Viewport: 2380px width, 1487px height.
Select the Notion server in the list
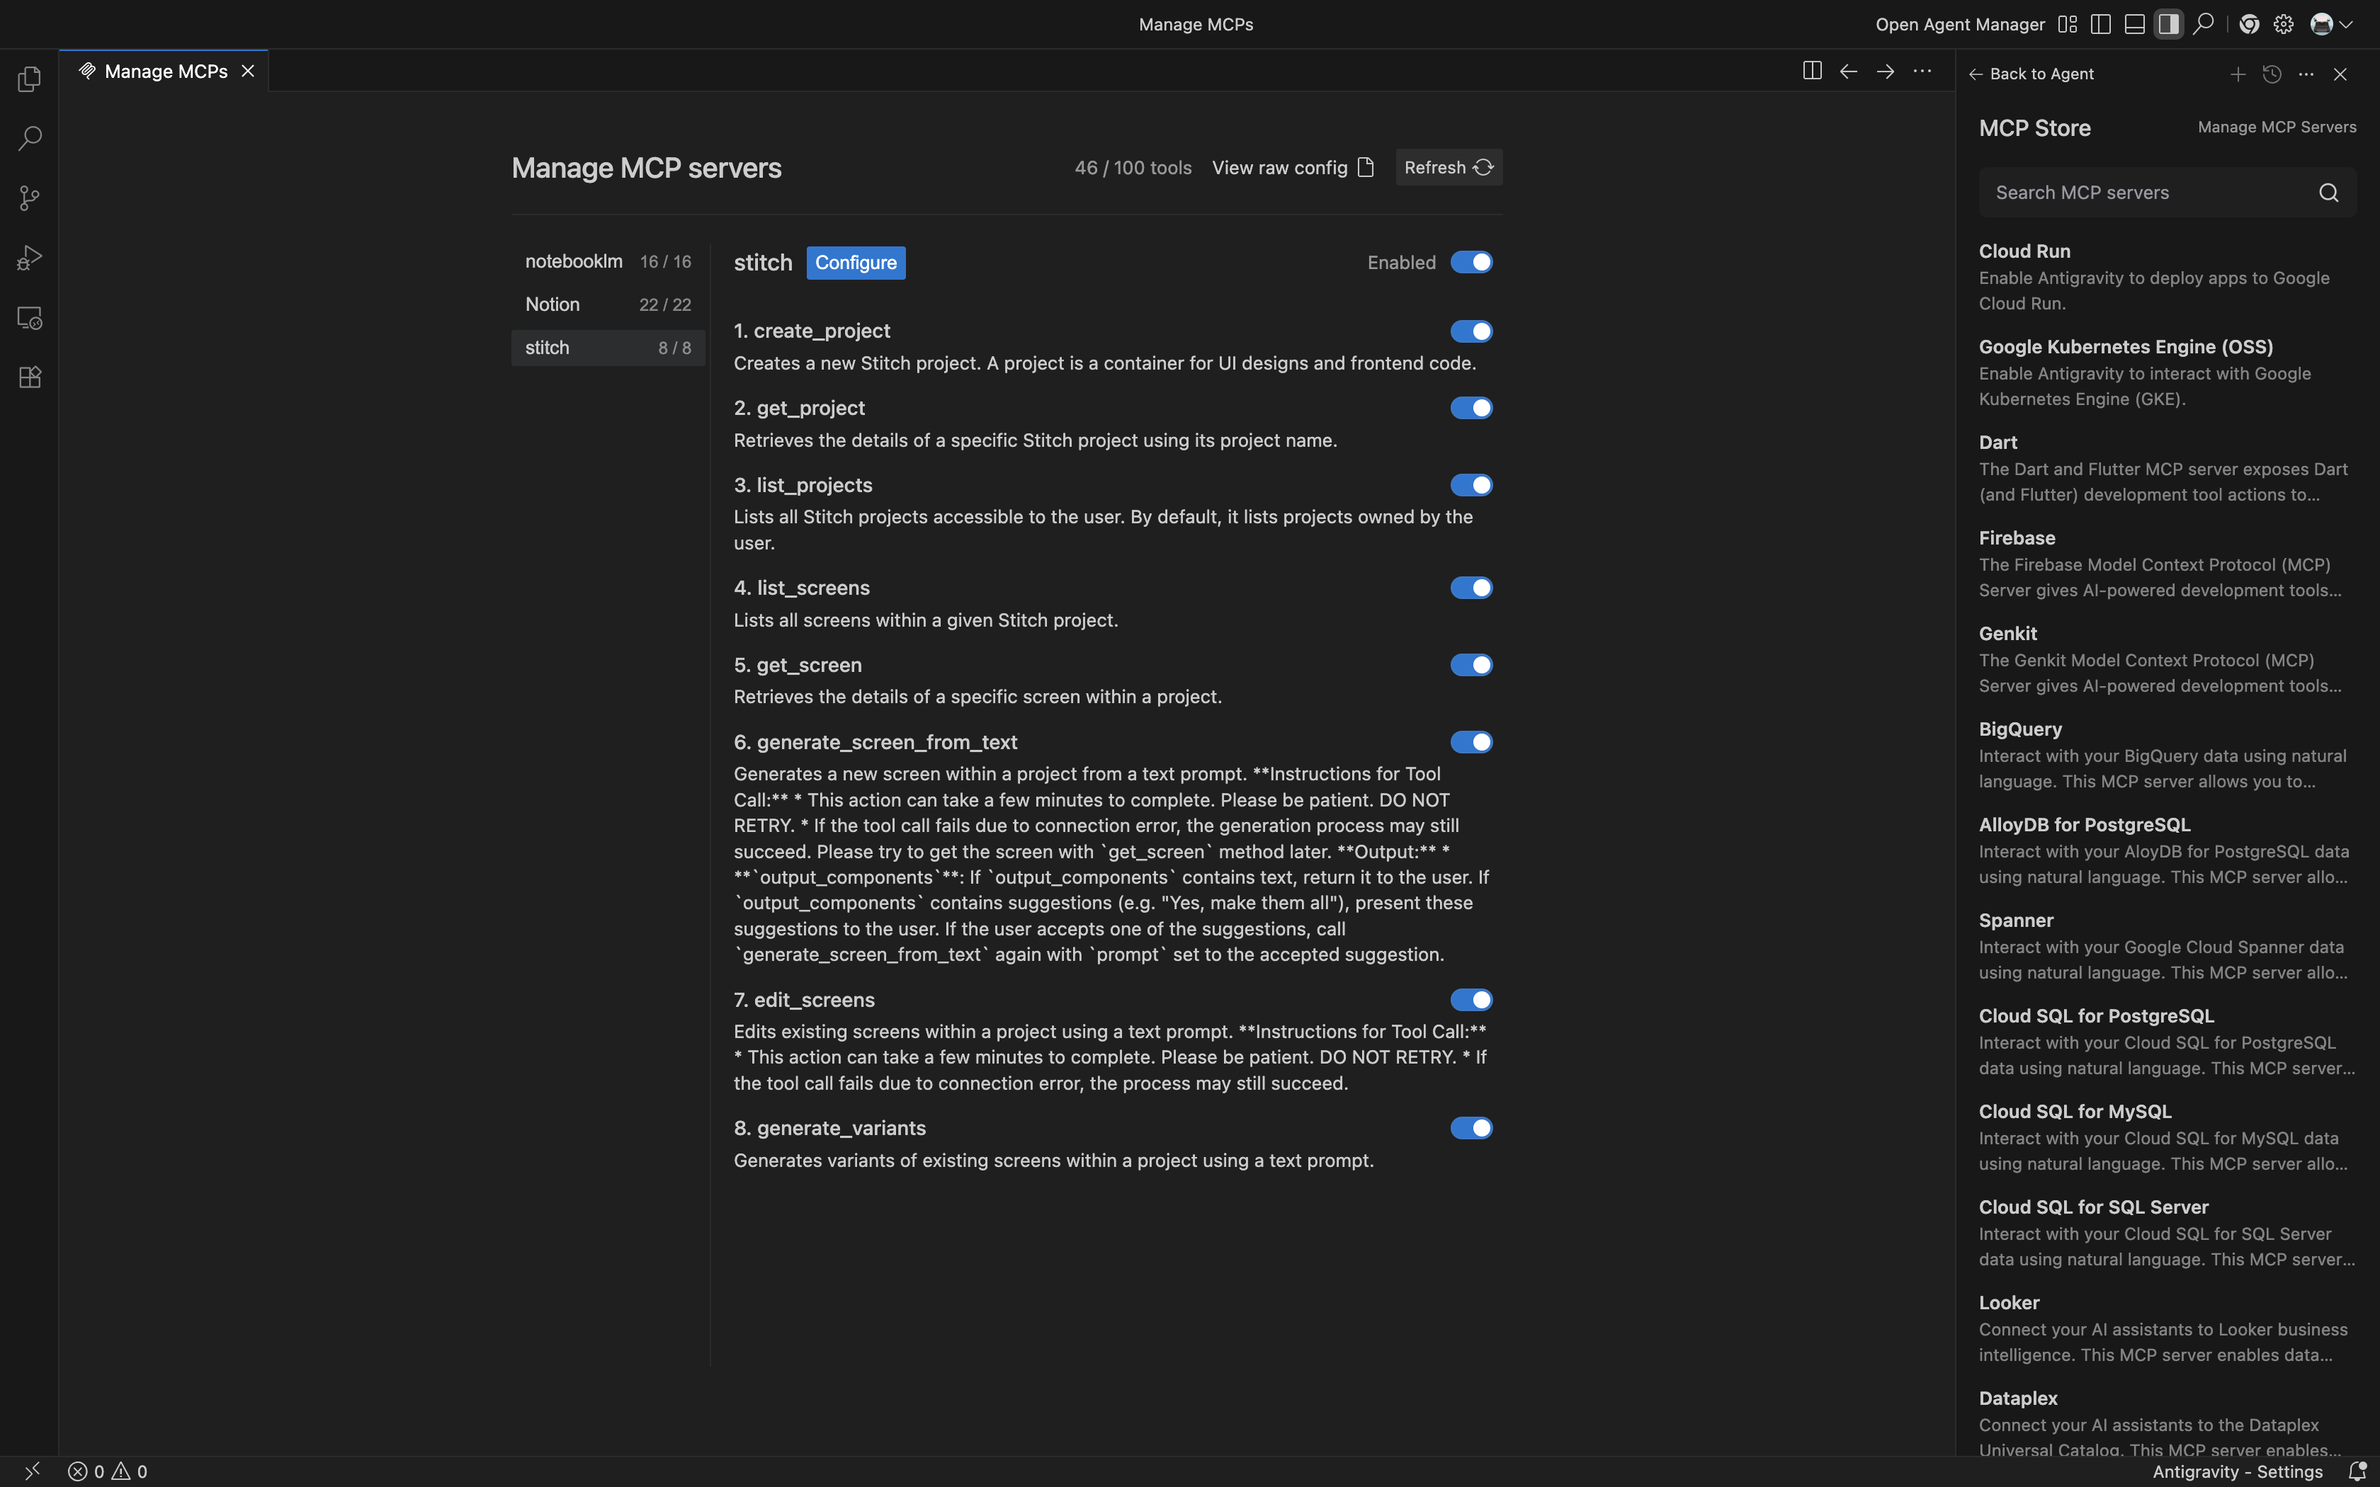[608, 305]
